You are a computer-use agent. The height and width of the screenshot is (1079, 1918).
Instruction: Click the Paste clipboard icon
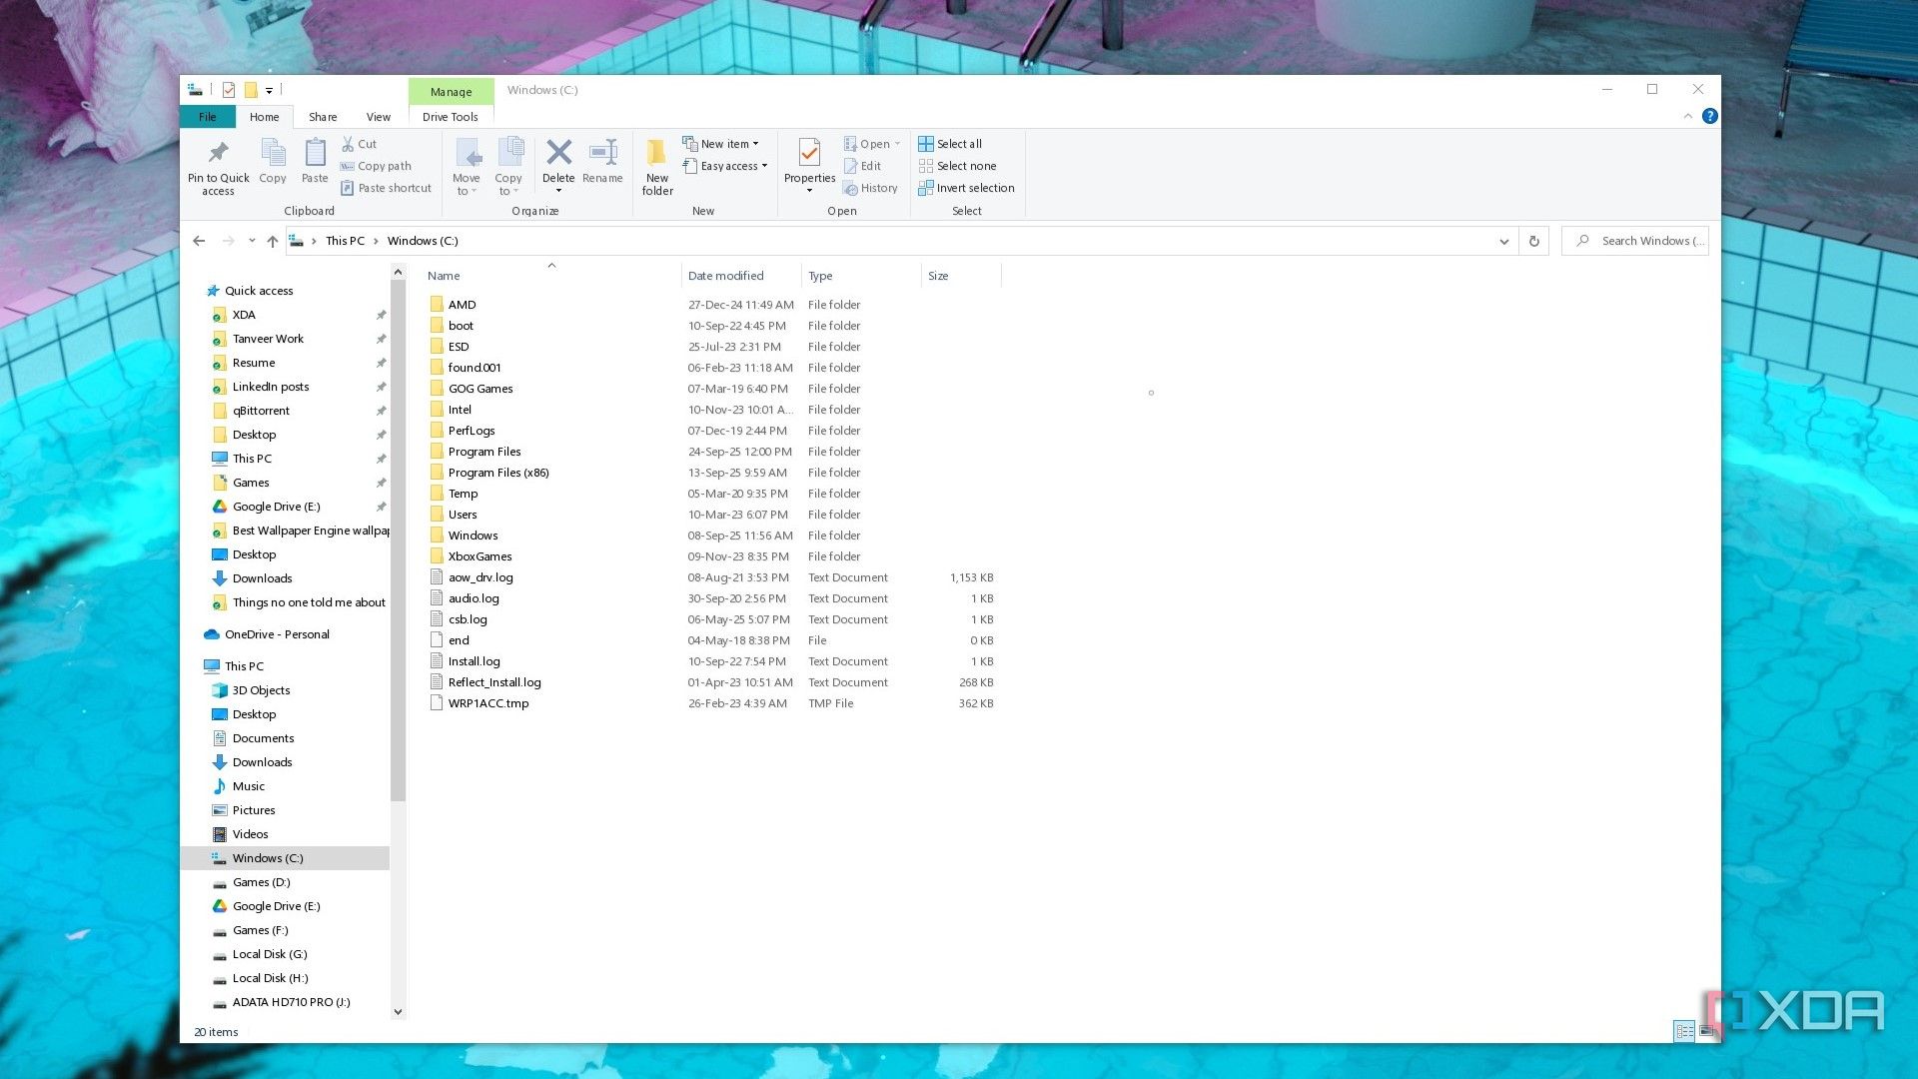[x=315, y=153]
